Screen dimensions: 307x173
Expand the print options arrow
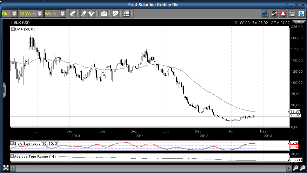coord(109,14)
